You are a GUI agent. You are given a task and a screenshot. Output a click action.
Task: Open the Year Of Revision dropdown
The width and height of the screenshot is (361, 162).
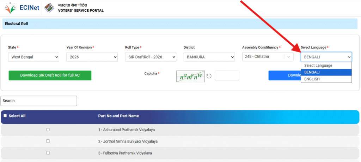(92, 57)
